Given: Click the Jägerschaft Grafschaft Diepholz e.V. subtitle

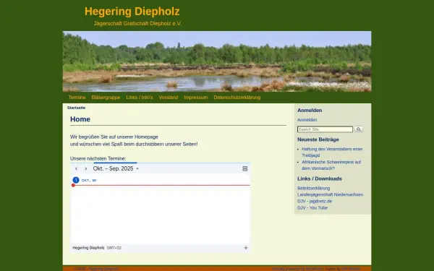Looking at the screenshot, I should click(x=137, y=24).
